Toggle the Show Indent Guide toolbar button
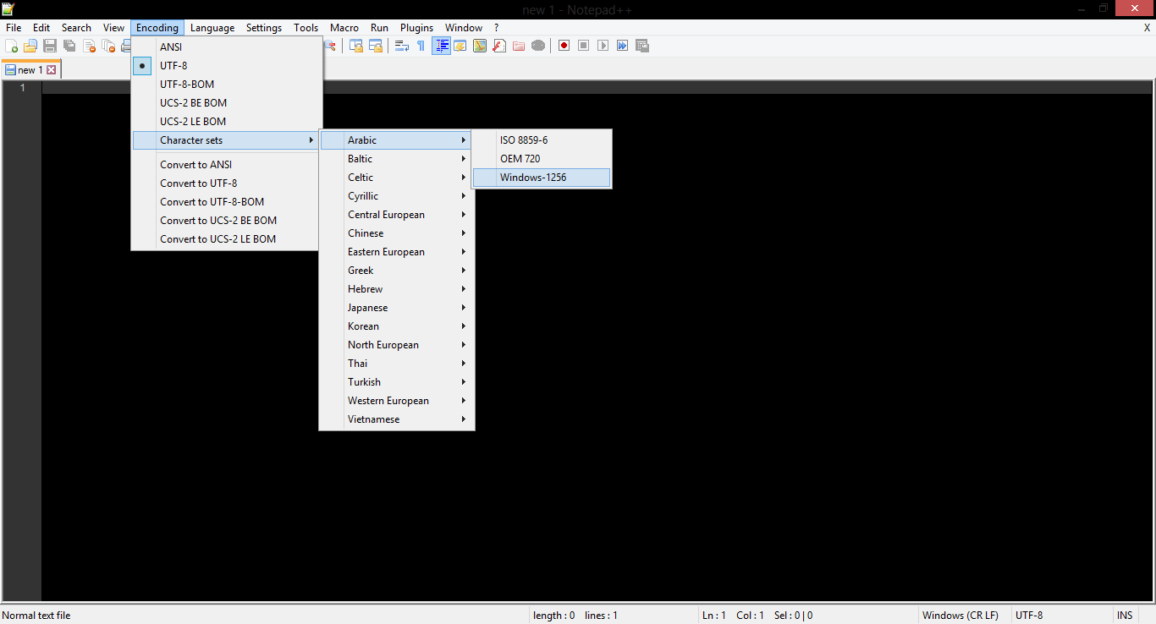The height and width of the screenshot is (624, 1156). pos(441,46)
